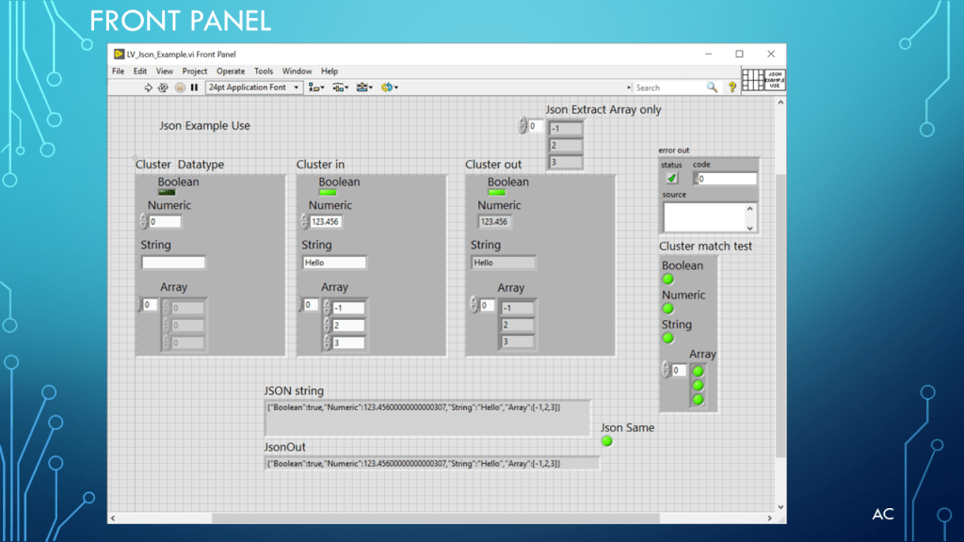Toggle the Boolean in Cluster Datatype
Viewport: 964px width, 542px height.
click(167, 193)
